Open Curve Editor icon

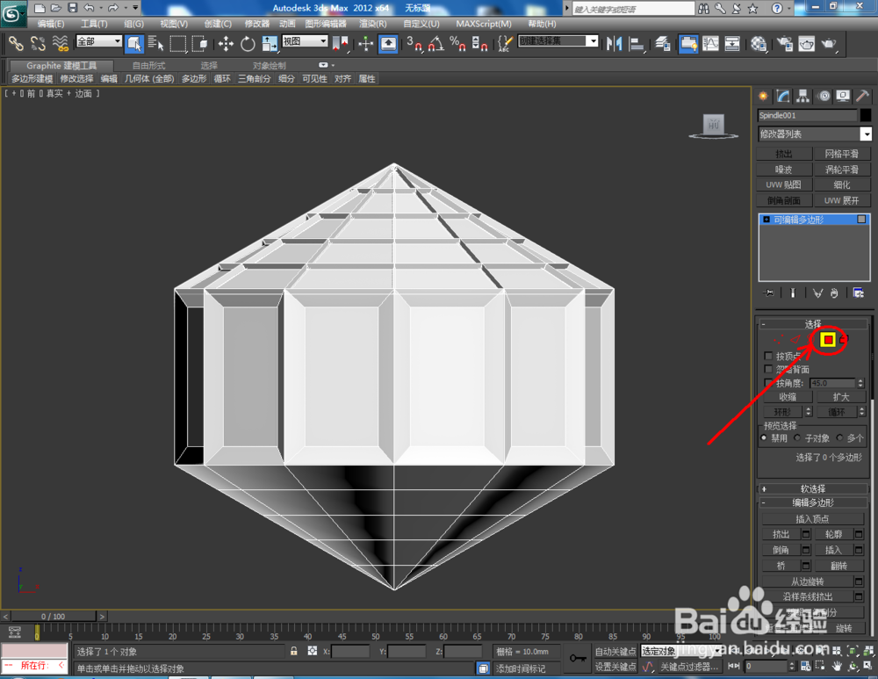pos(710,43)
